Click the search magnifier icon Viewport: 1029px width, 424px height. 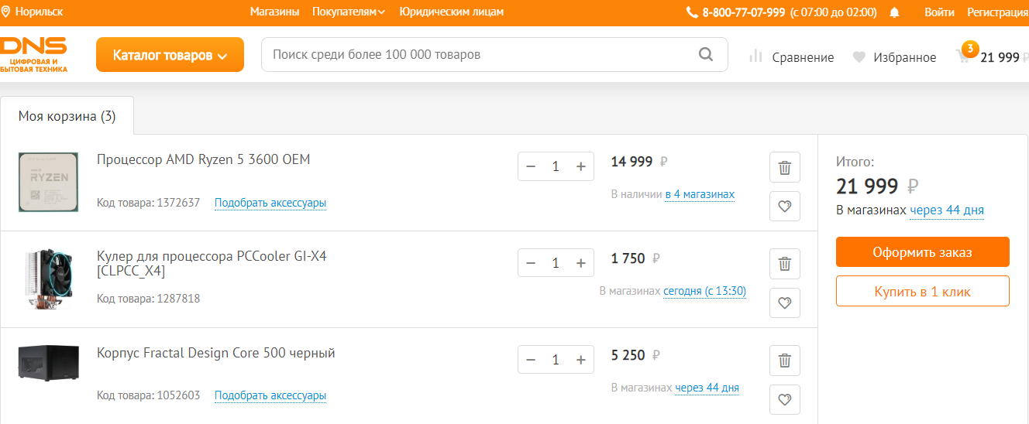[705, 55]
